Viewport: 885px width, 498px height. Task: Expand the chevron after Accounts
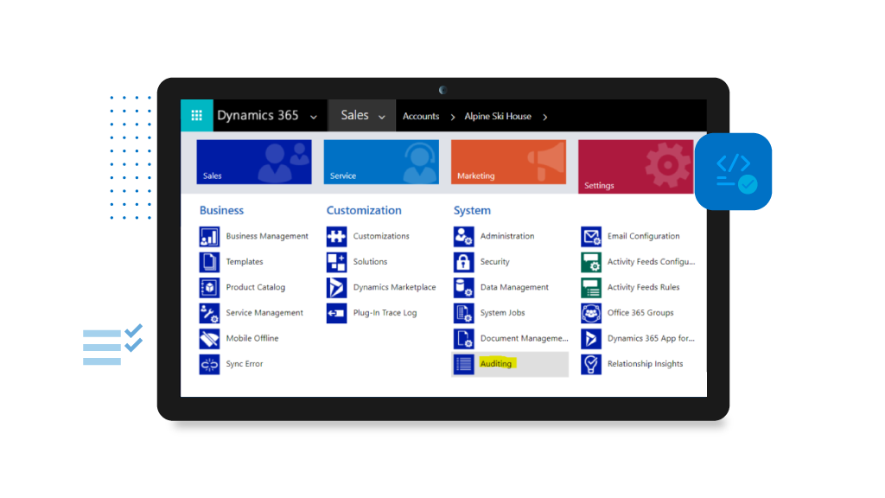453,117
